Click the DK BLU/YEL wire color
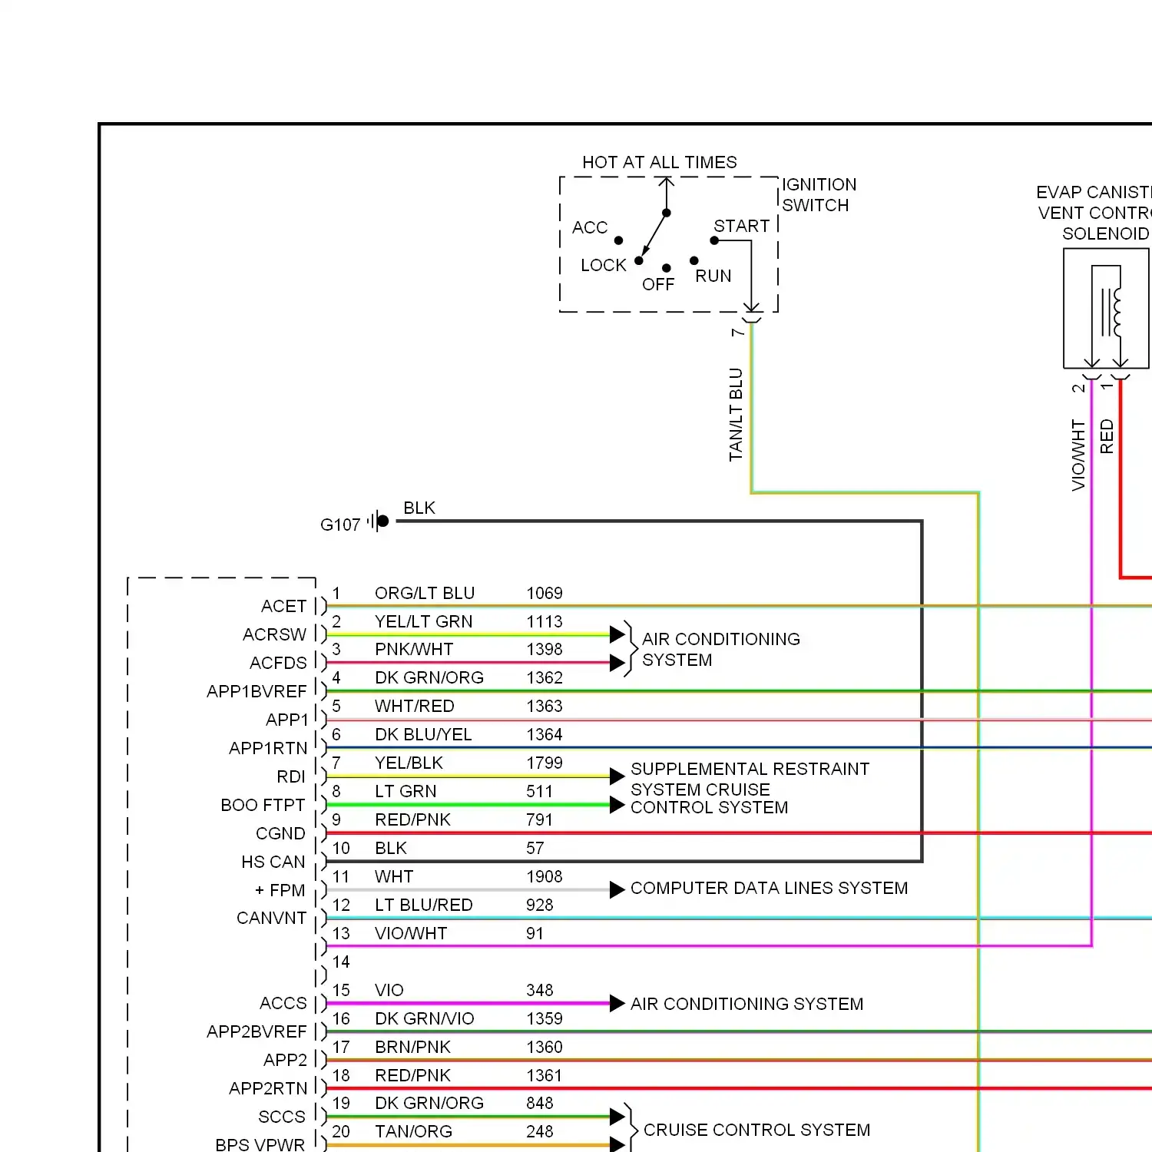This screenshot has height=1152, width=1152. (423, 734)
